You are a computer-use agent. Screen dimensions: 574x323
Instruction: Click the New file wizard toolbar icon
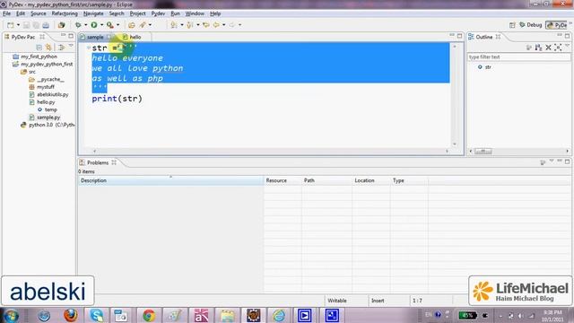coord(10,25)
